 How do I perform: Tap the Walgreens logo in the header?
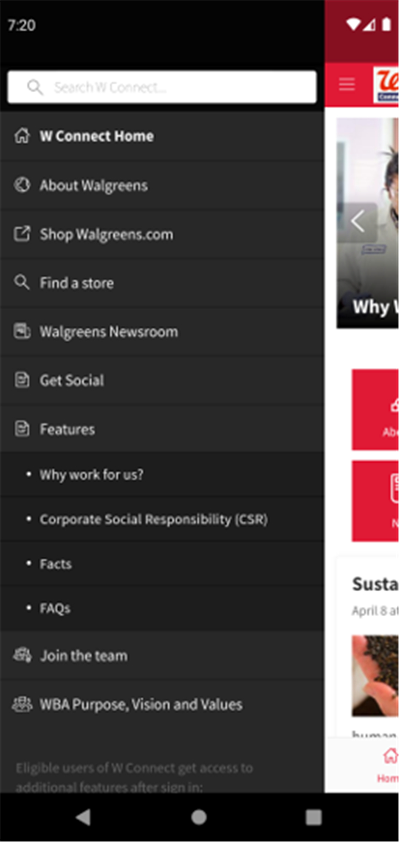tap(386, 85)
